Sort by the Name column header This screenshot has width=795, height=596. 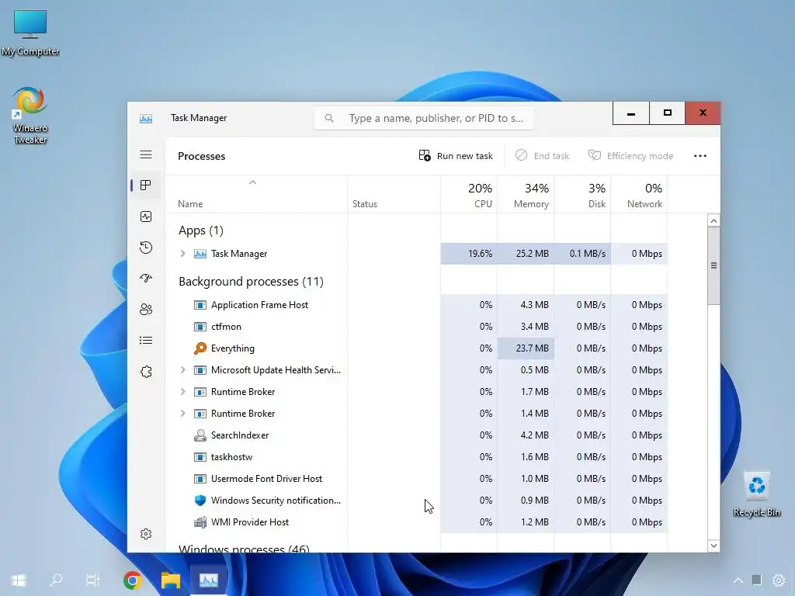click(256, 195)
